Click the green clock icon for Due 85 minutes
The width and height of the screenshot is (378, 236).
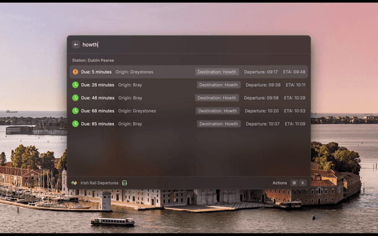coord(75,124)
